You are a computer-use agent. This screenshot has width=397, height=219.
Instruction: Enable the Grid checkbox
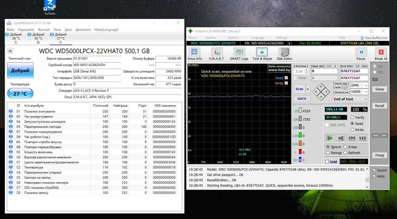pyautogui.click(x=327, y=162)
